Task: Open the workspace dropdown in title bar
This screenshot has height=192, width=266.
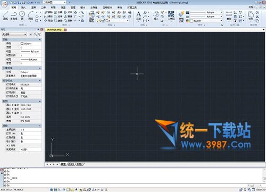Action: (x=54, y=3)
